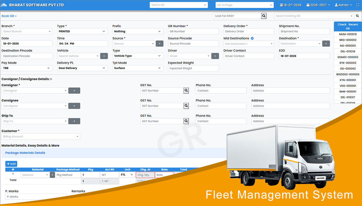Open the Pay Mode dropdown showing TBB
362x206 pixels.
[27, 68]
